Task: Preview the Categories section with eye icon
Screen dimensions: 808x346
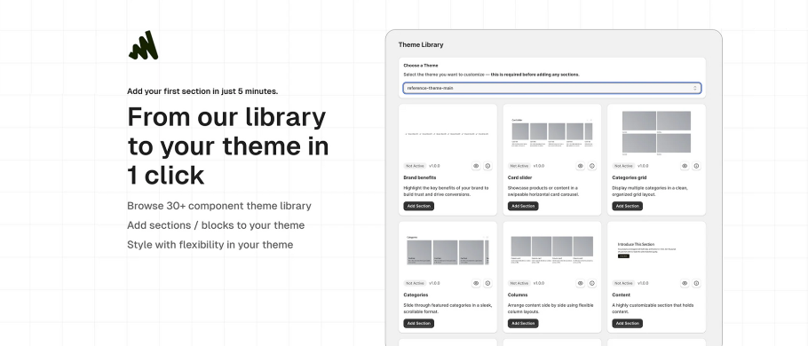Action: pos(476,283)
